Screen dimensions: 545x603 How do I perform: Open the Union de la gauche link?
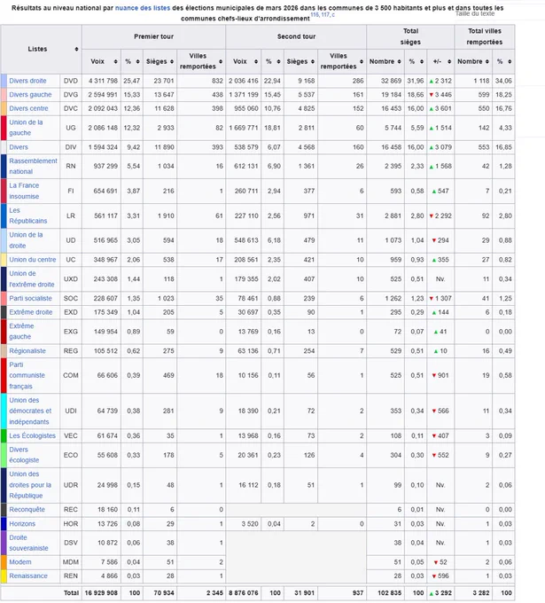(x=26, y=128)
